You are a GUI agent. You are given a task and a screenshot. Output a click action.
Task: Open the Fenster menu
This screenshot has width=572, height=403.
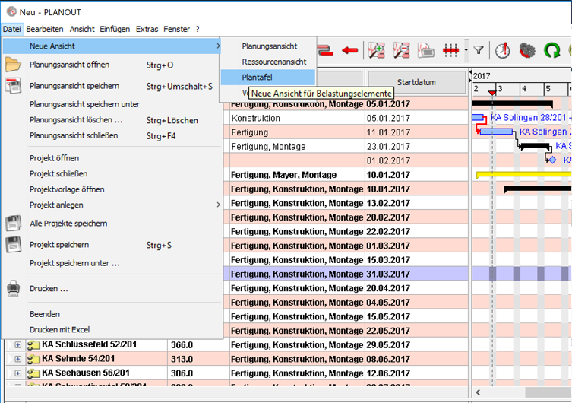click(x=176, y=29)
